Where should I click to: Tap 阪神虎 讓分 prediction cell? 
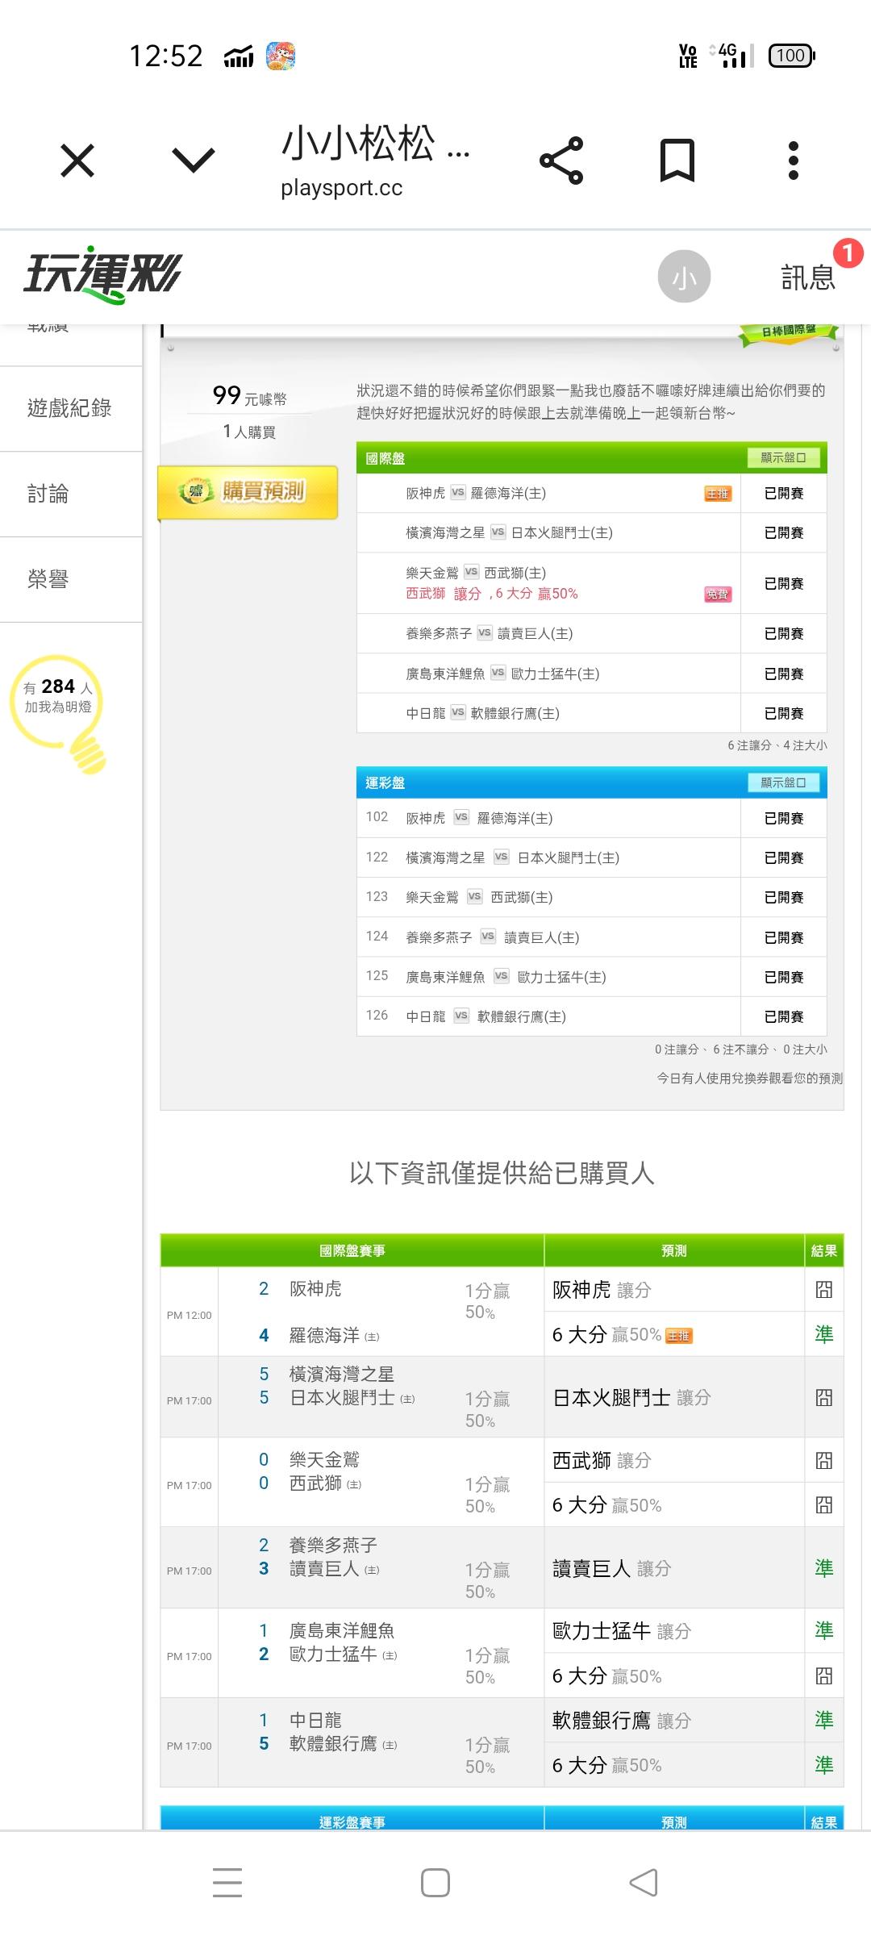pyautogui.click(x=674, y=1289)
